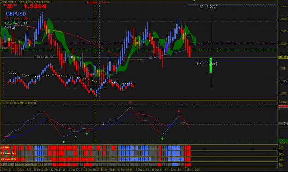The width and height of the screenshot is (288, 172).
Task: Click the 13 Dec 04:49 time label
Action: pyautogui.click(x=125, y=169)
